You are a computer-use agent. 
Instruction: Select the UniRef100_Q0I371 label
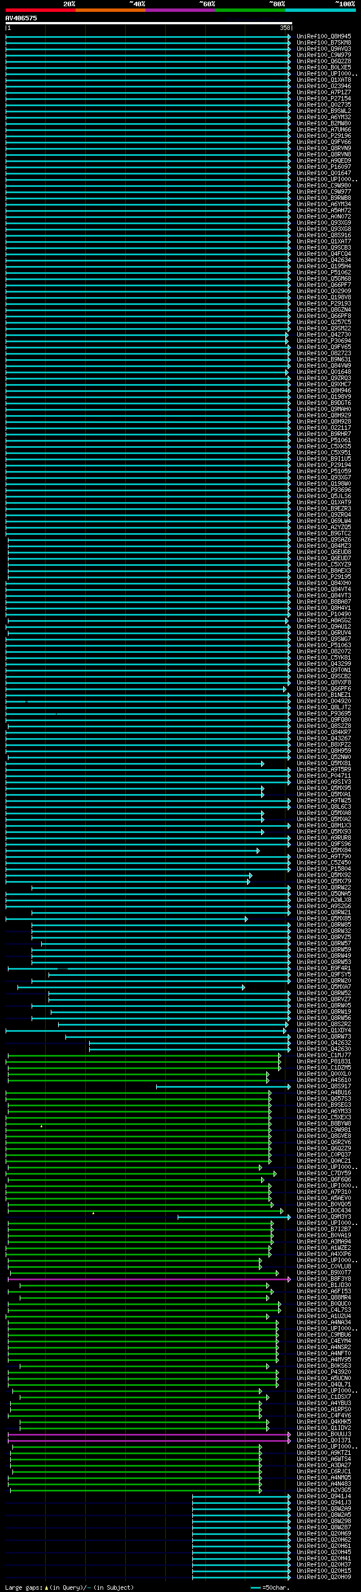tap(324, 1441)
